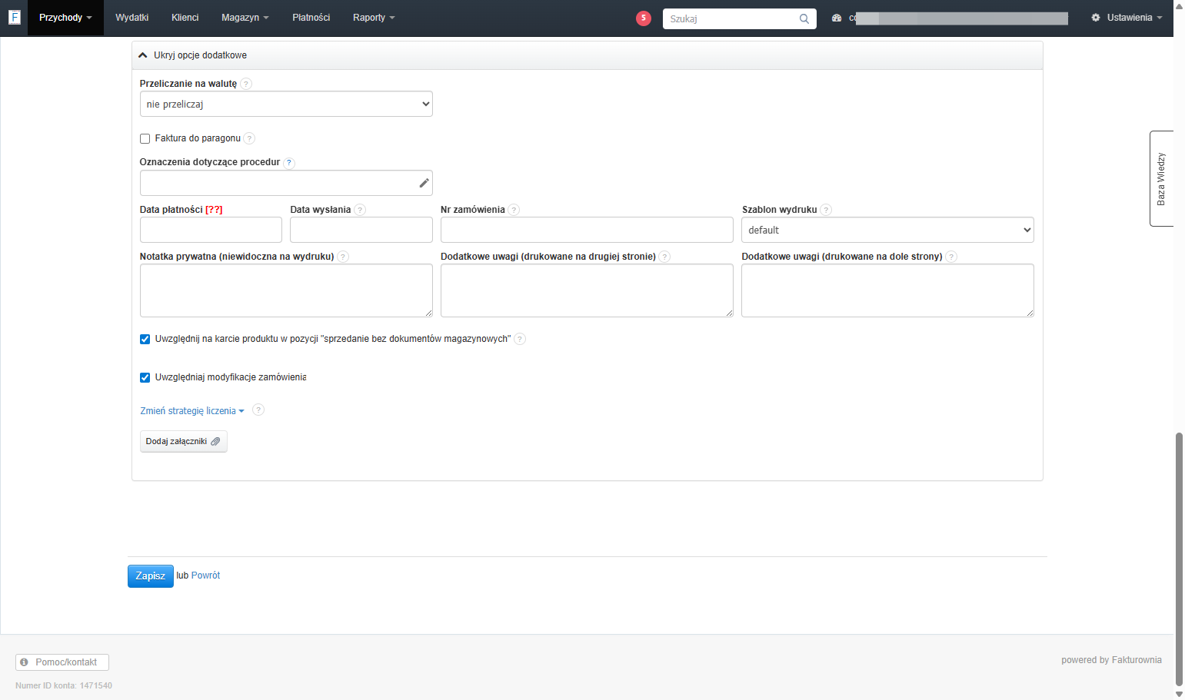Image resolution: width=1185 pixels, height=700 pixels.
Task: Click the Powrót link
Action: [x=205, y=576]
